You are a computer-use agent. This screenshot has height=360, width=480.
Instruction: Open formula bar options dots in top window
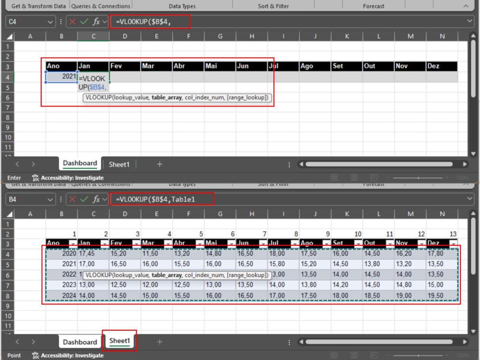tap(61, 22)
